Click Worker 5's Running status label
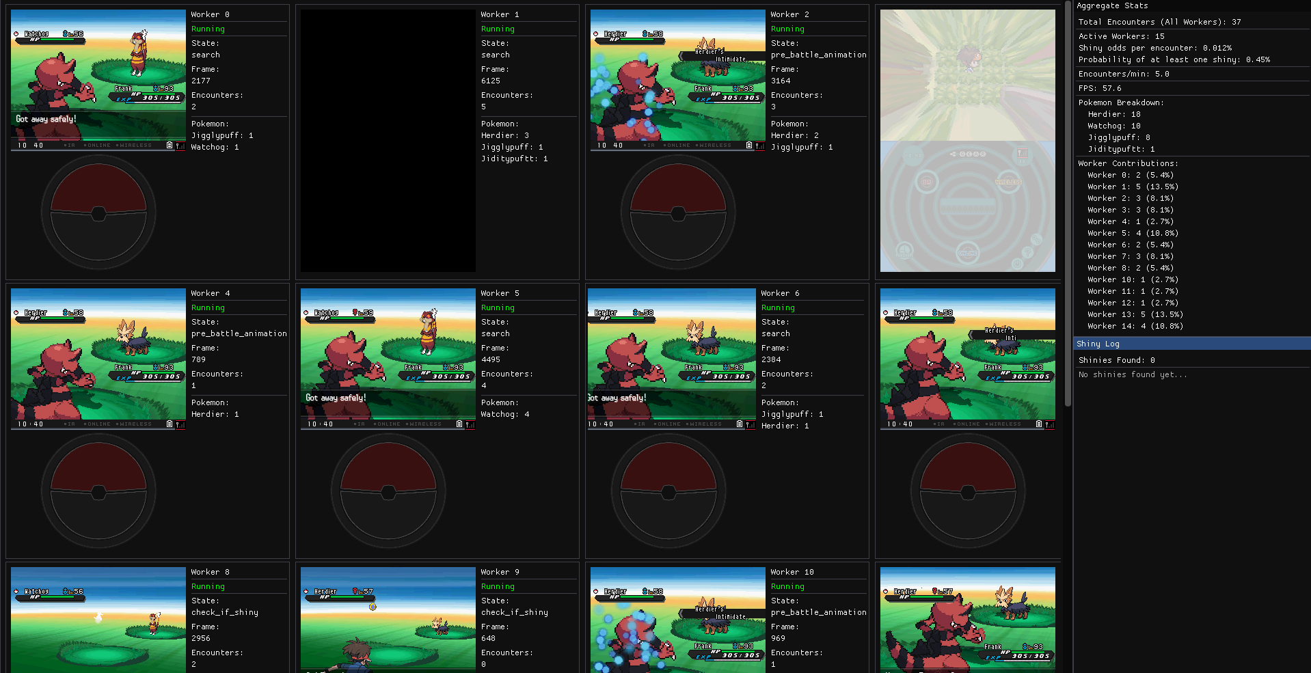This screenshot has height=673, width=1311. pos(498,307)
